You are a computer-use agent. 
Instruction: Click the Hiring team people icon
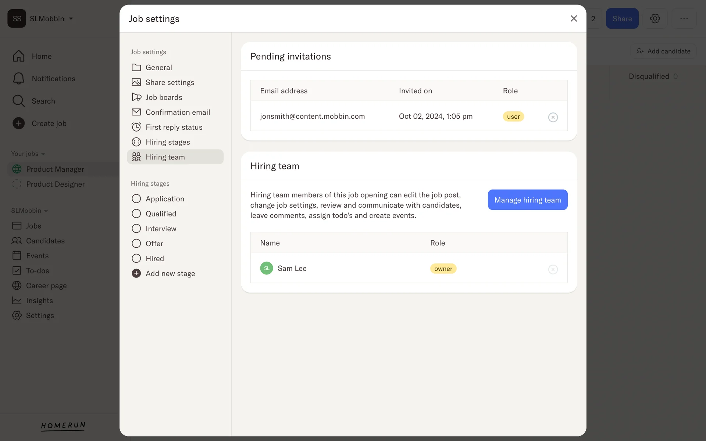[x=136, y=157]
